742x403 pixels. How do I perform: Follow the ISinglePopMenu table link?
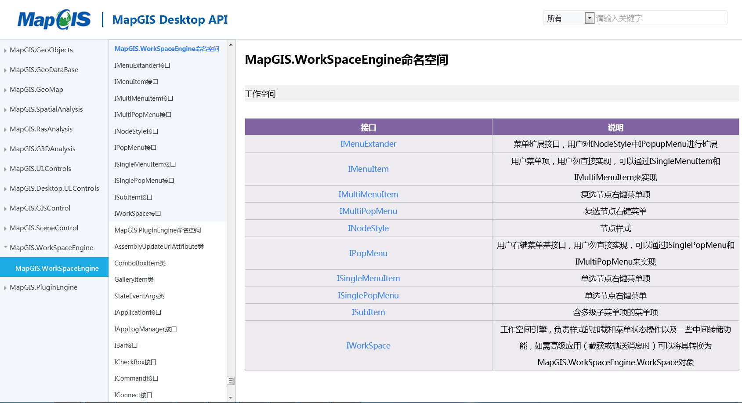368,295
